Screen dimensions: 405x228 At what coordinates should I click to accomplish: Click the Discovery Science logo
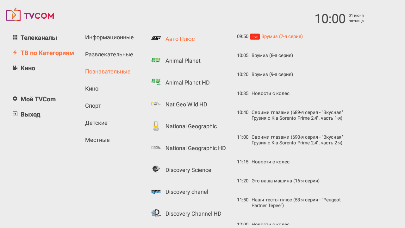156,169
